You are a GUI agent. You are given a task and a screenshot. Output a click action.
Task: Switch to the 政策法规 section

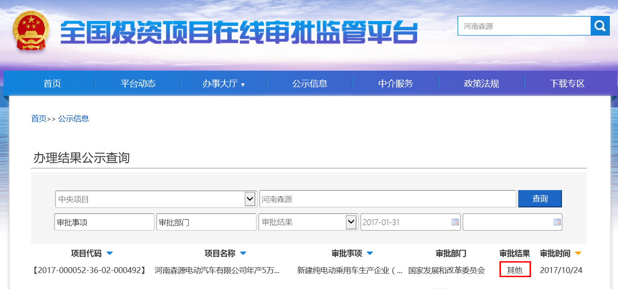[x=481, y=83]
